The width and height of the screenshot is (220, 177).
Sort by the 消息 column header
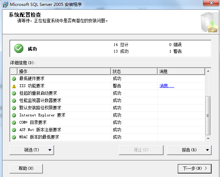pos(181,71)
